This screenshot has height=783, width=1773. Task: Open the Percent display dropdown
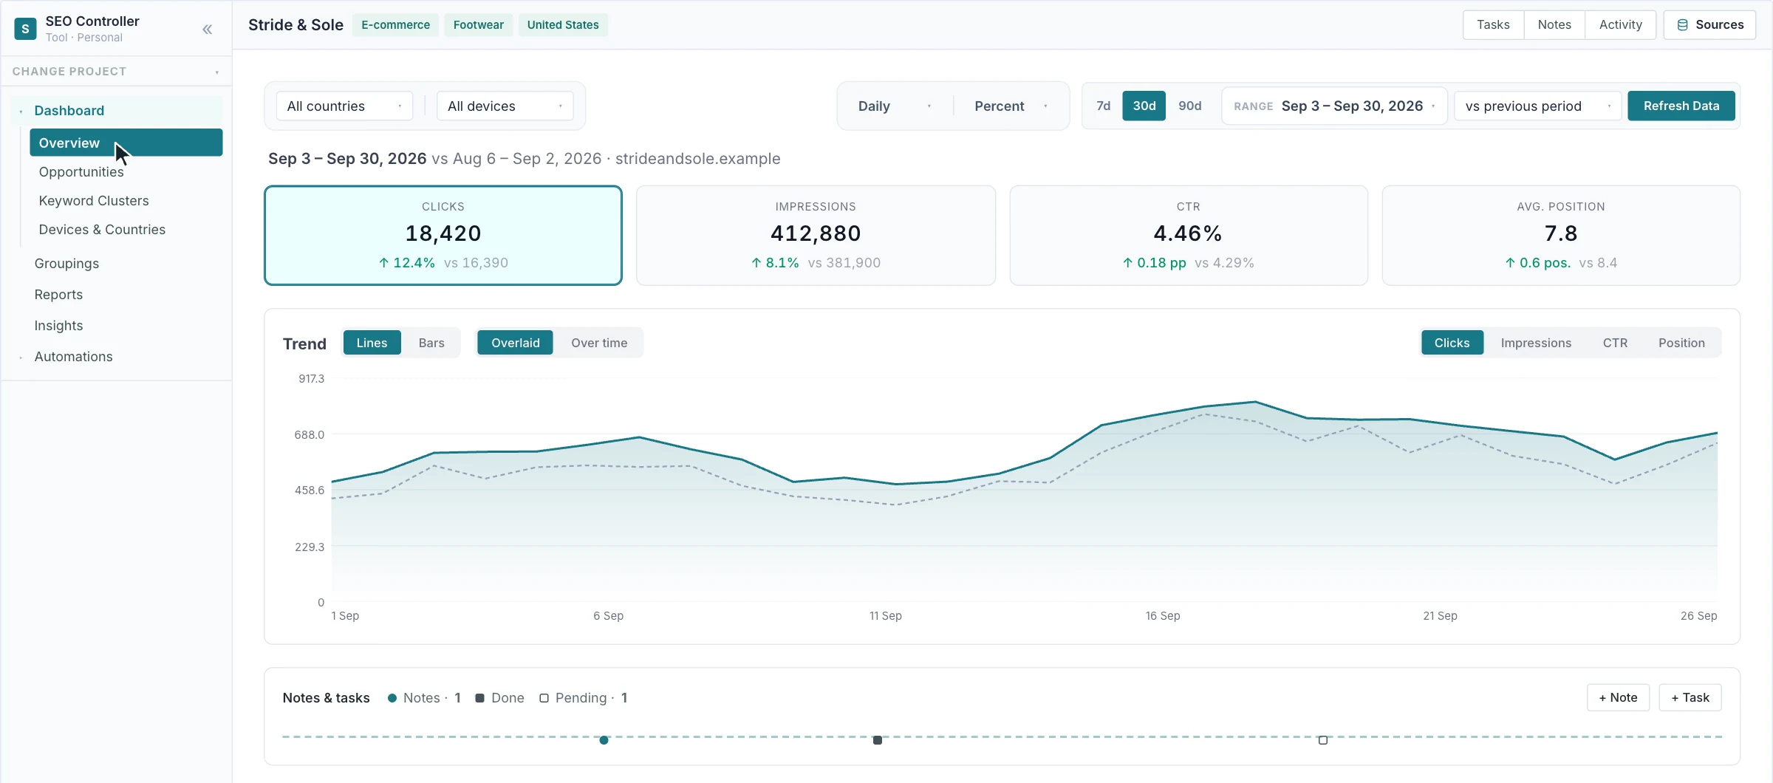[1011, 106]
